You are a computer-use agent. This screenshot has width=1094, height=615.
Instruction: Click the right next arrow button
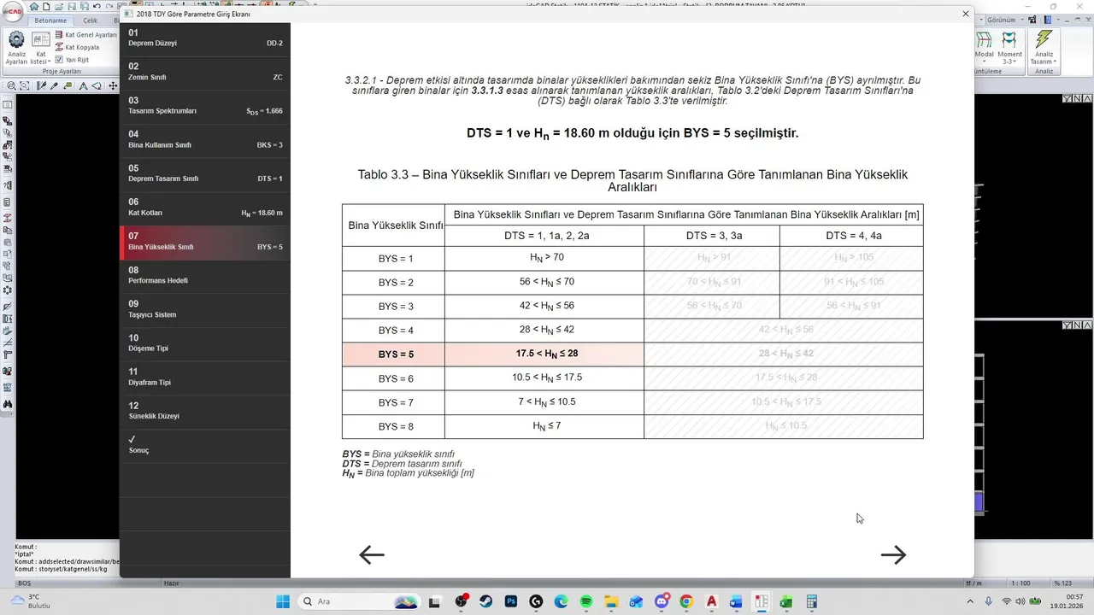click(x=893, y=555)
